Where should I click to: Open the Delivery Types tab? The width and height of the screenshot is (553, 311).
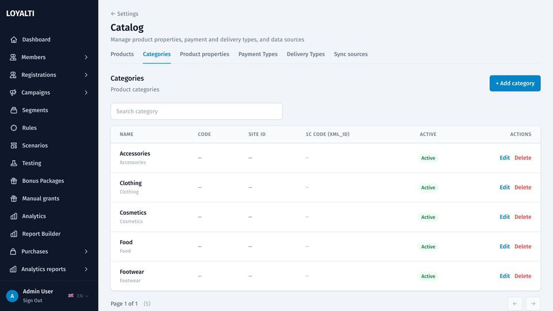tap(305, 54)
